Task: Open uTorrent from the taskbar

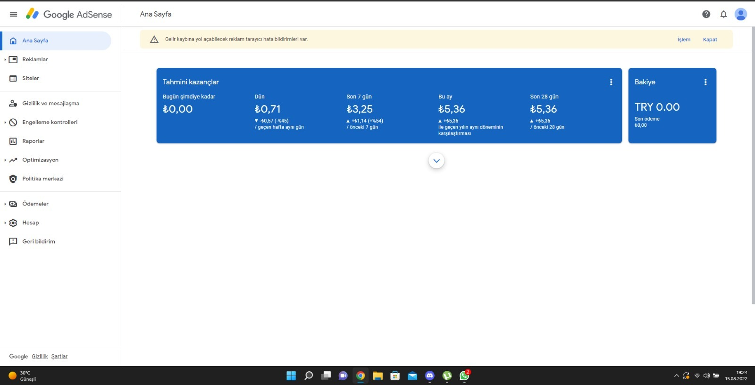Action: [x=447, y=376]
